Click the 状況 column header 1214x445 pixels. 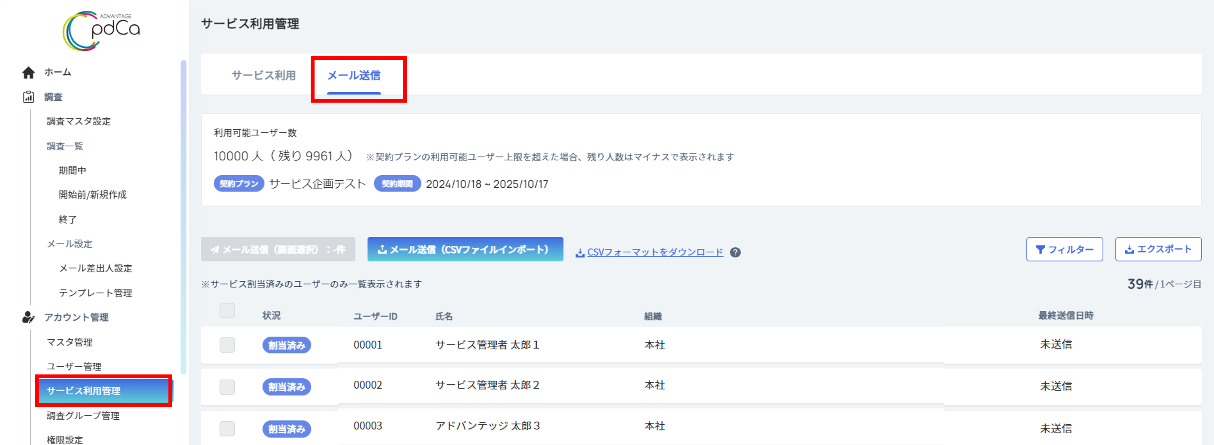click(272, 316)
